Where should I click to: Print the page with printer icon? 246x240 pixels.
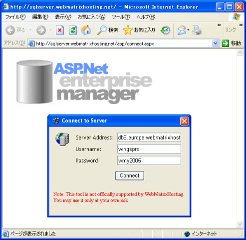point(197,30)
